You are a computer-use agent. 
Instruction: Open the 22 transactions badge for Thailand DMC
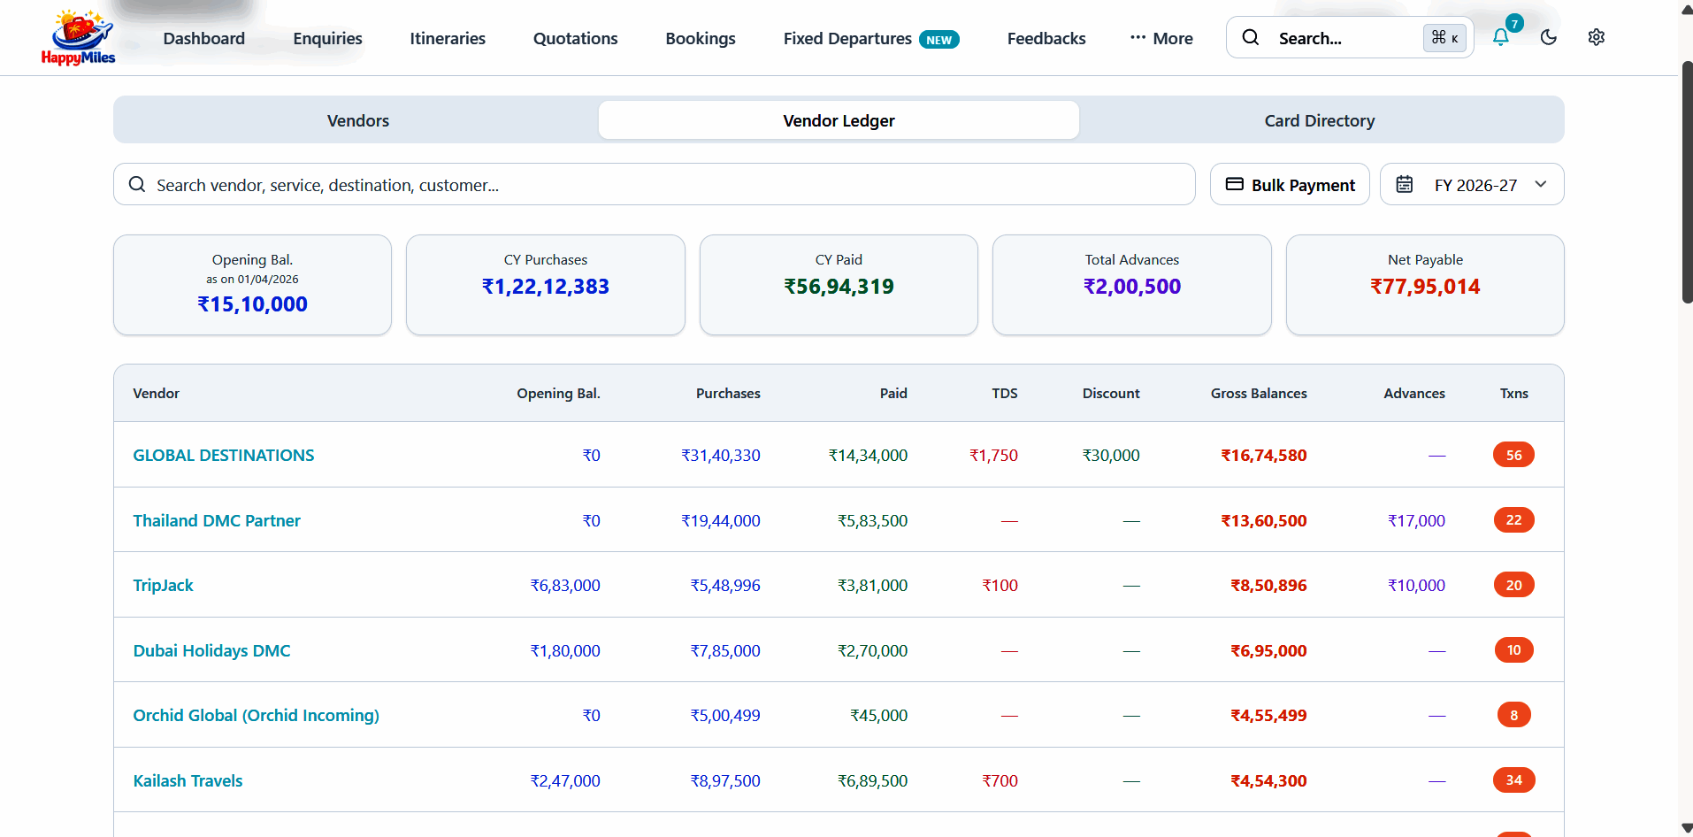coord(1513,520)
